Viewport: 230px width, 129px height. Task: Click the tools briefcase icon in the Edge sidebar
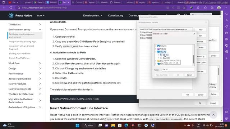click(227, 33)
